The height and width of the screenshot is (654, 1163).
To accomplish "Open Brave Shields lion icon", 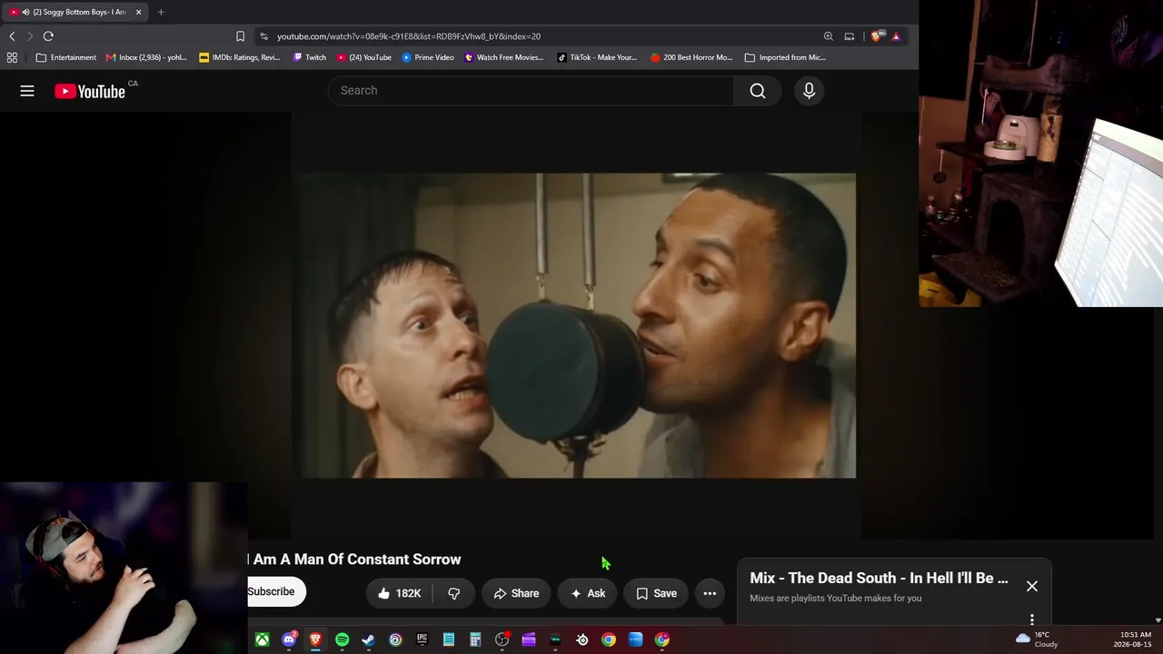I will [x=876, y=36].
